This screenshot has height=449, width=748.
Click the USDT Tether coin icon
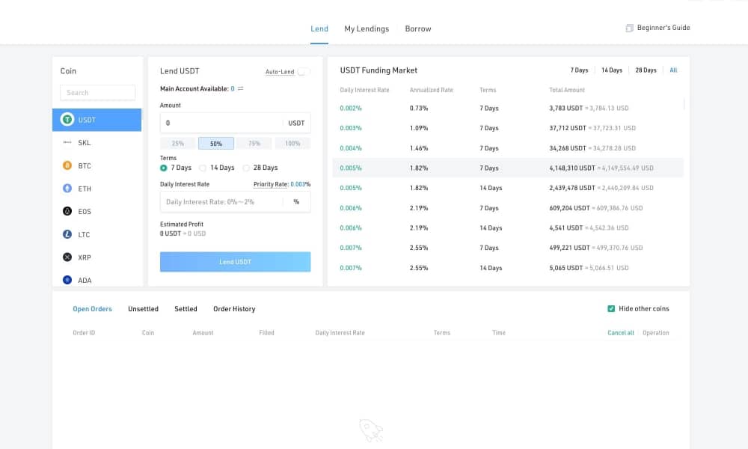67,119
